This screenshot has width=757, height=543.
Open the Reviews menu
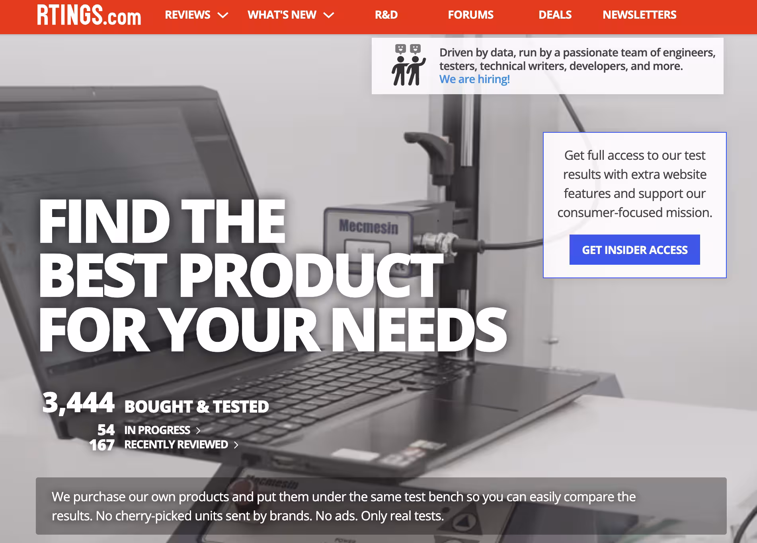click(x=197, y=15)
